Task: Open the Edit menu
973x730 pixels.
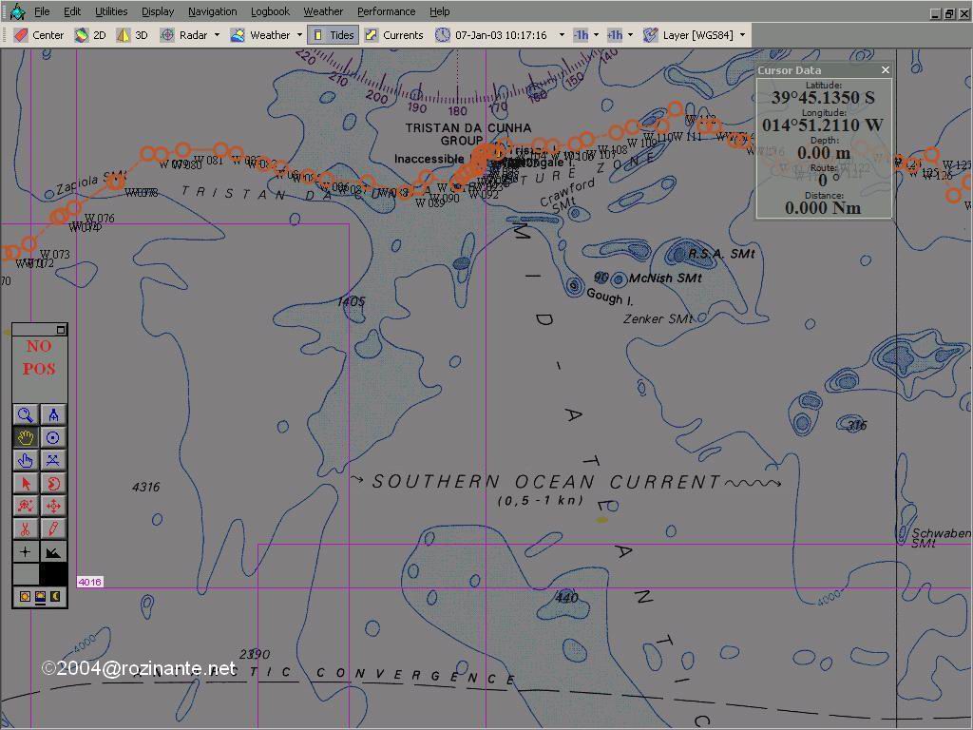Action: (72, 11)
